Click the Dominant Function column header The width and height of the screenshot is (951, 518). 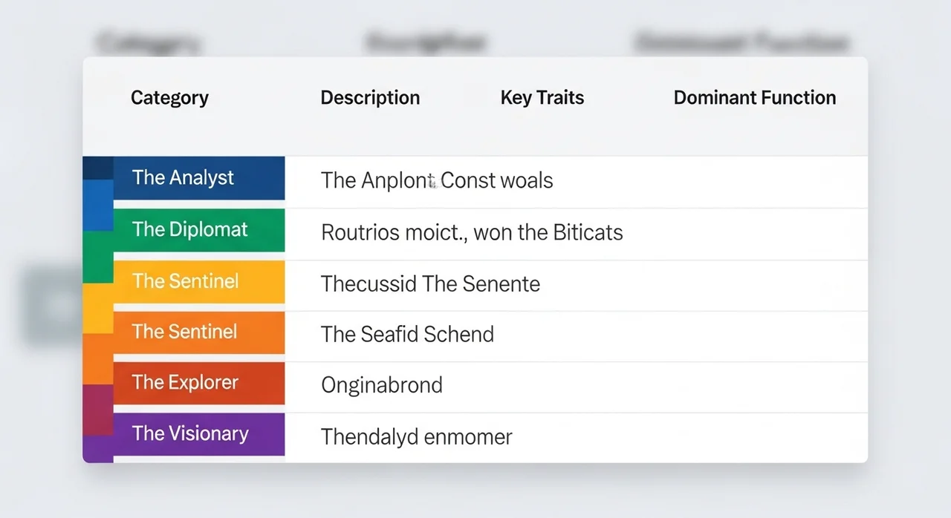pos(754,98)
